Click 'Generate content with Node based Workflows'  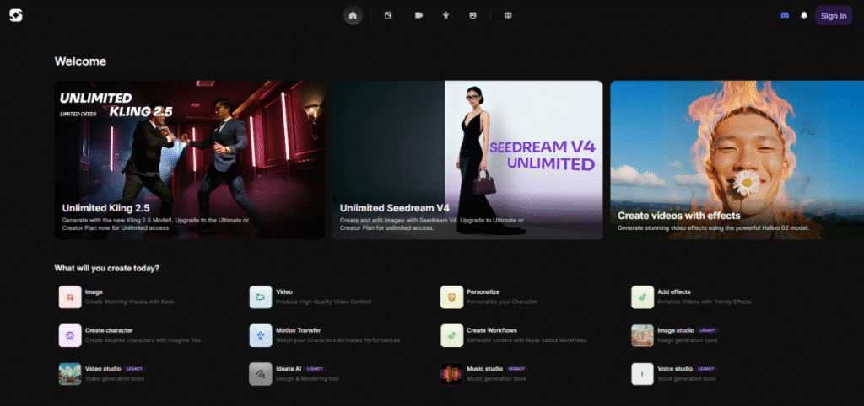(526, 340)
